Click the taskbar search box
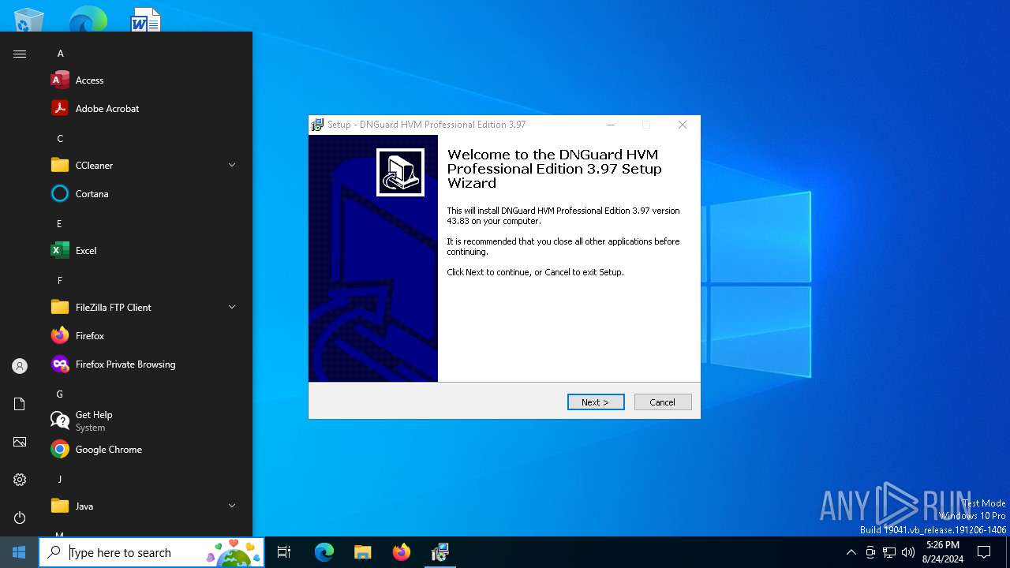Viewport: 1010px width, 568px height. (x=151, y=552)
